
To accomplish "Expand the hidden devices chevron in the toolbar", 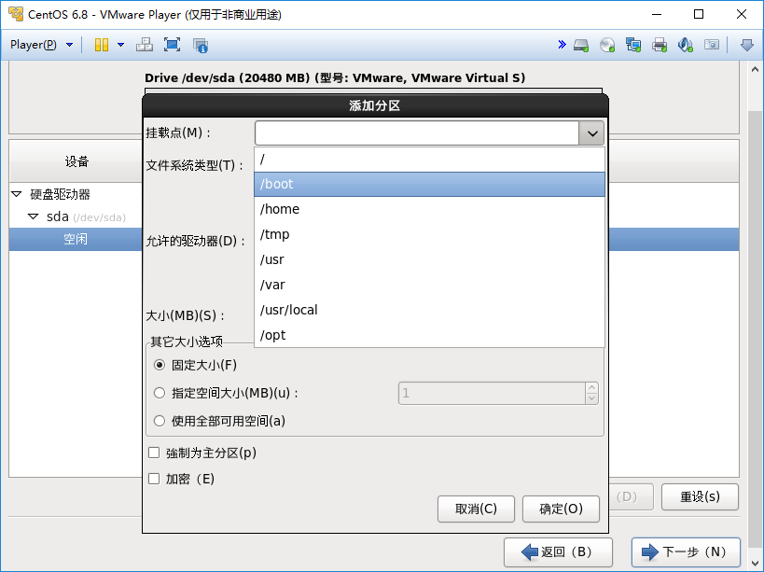I will coord(562,45).
